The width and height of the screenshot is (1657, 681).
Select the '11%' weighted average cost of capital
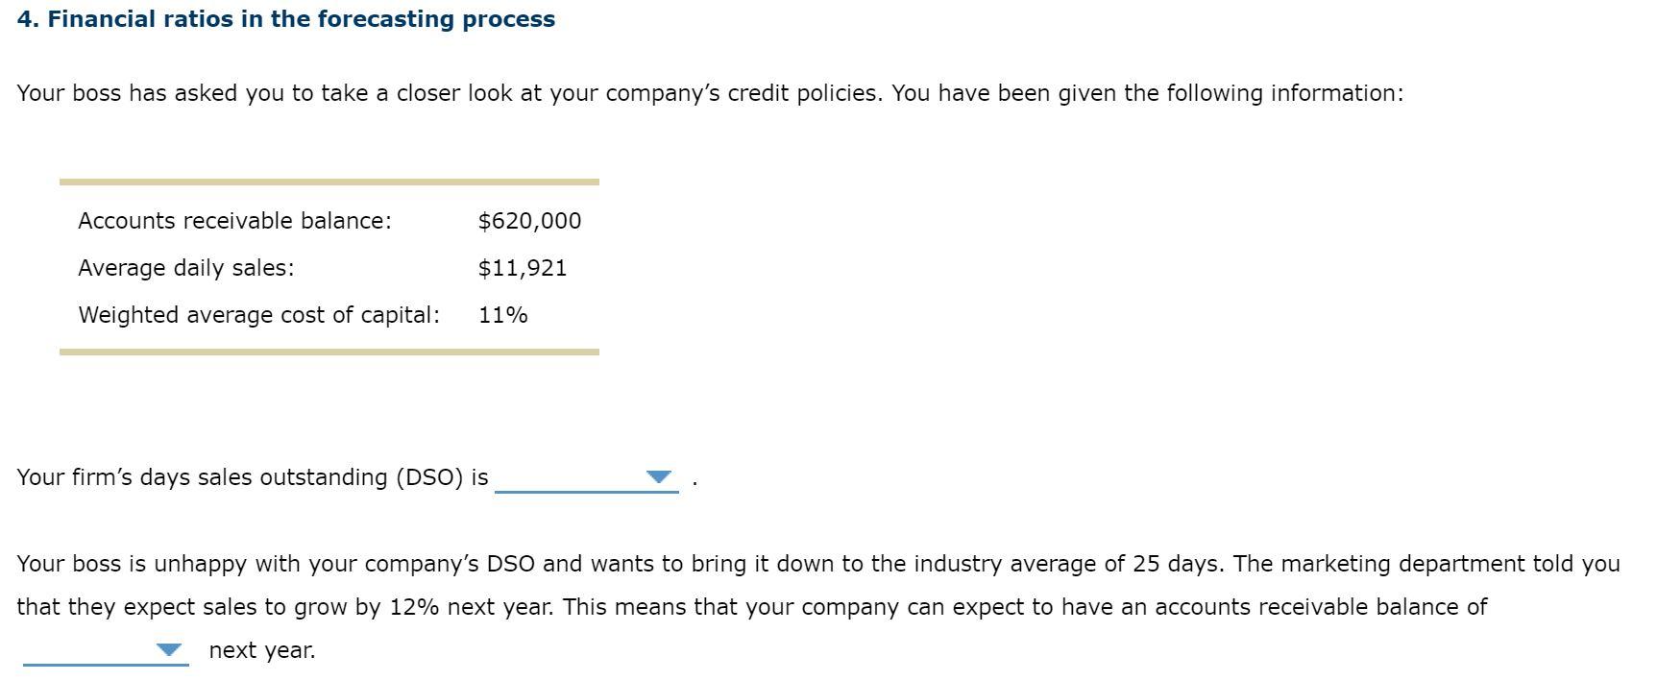503,314
